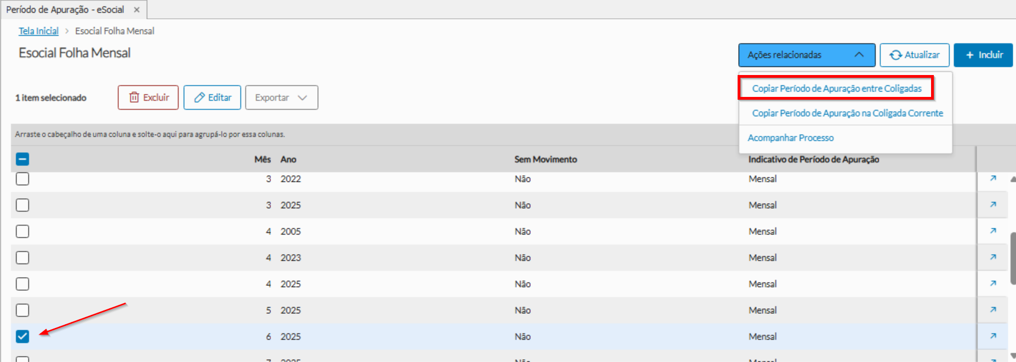Open the Exportar dropdown

(281, 97)
